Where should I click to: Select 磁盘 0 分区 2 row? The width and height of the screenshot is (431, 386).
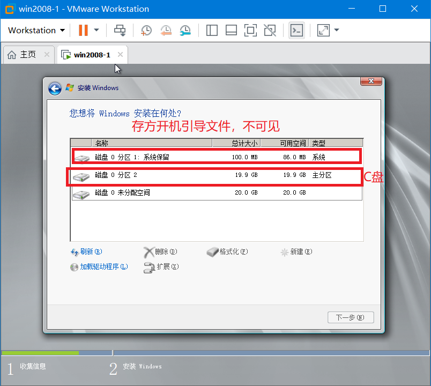point(217,175)
